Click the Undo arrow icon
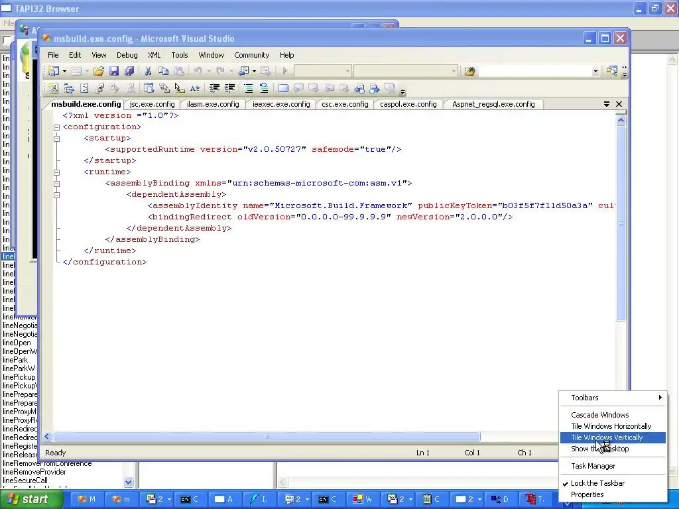The height and width of the screenshot is (509, 679). click(198, 71)
